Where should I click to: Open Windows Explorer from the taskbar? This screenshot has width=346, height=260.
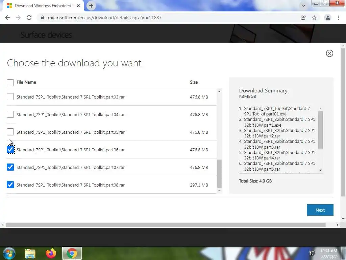click(x=30, y=253)
